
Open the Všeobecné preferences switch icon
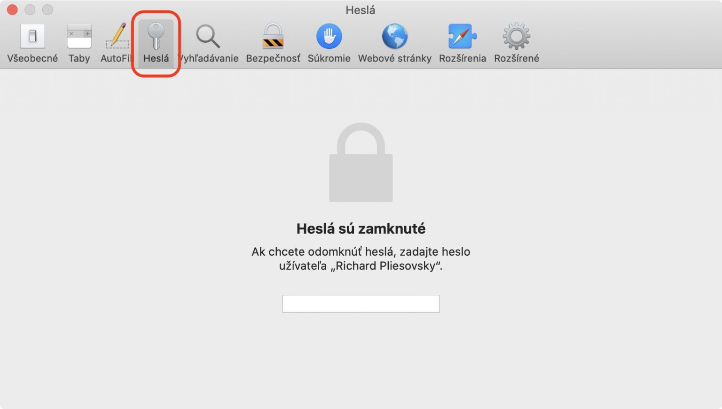(32, 36)
